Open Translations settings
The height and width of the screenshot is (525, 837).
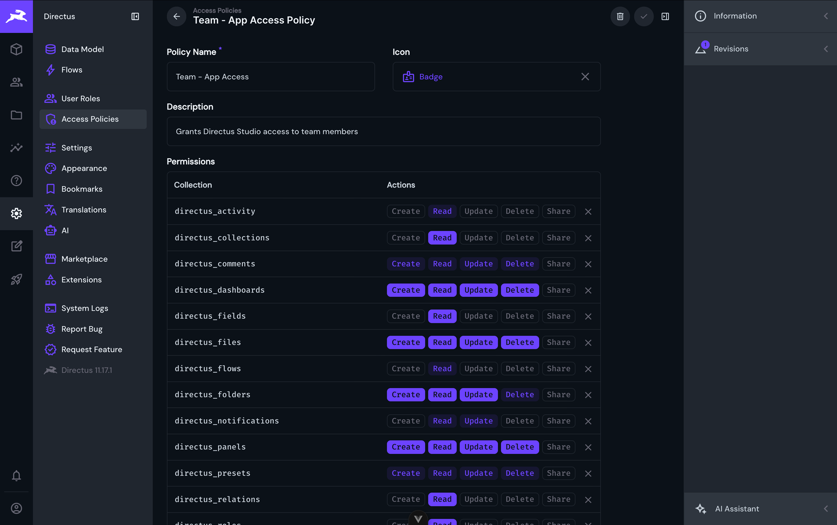coord(93,210)
